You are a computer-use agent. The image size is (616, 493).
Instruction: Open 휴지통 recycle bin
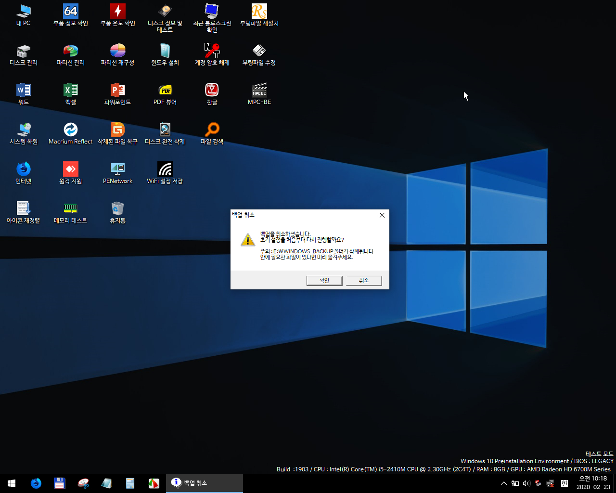tap(117, 213)
